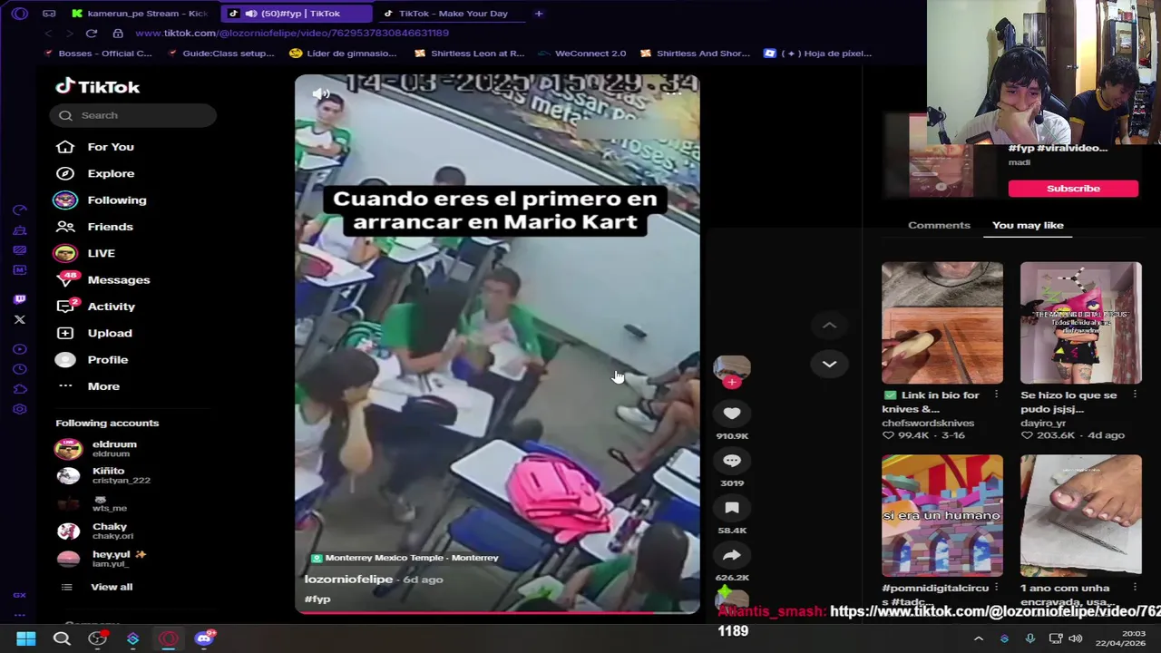The width and height of the screenshot is (1161, 653).
Task: Open Hoja de pixel bookmark
Action: point(818,54)
